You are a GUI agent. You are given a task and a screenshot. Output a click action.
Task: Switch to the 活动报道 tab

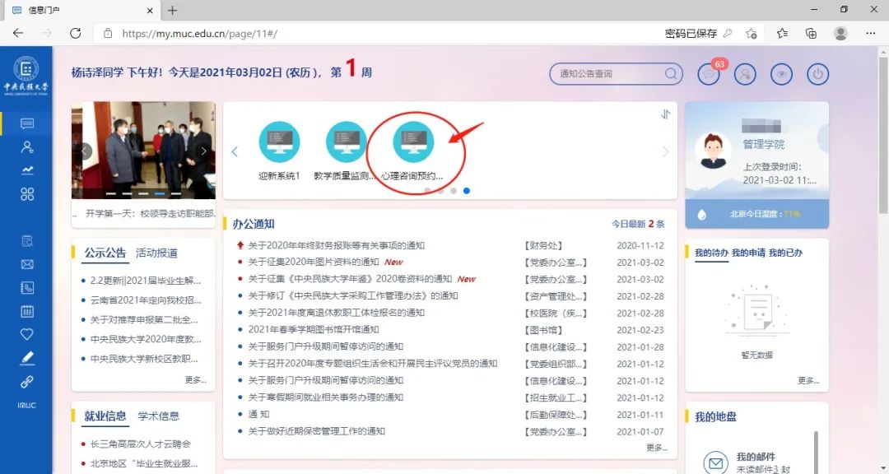point(156,253)
